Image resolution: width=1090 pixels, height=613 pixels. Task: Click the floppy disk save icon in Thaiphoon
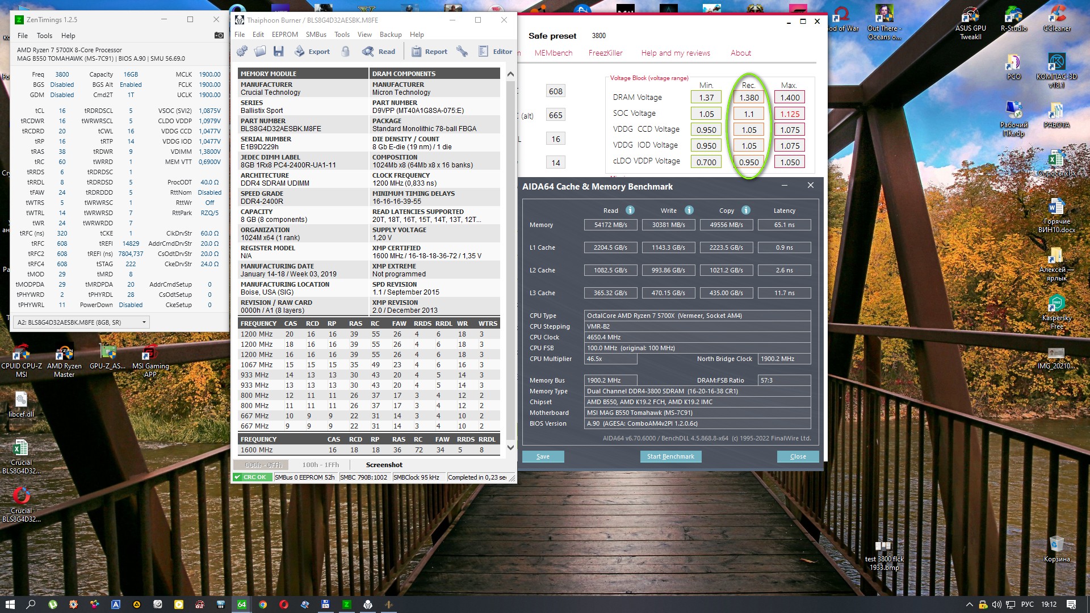point(278,52)
